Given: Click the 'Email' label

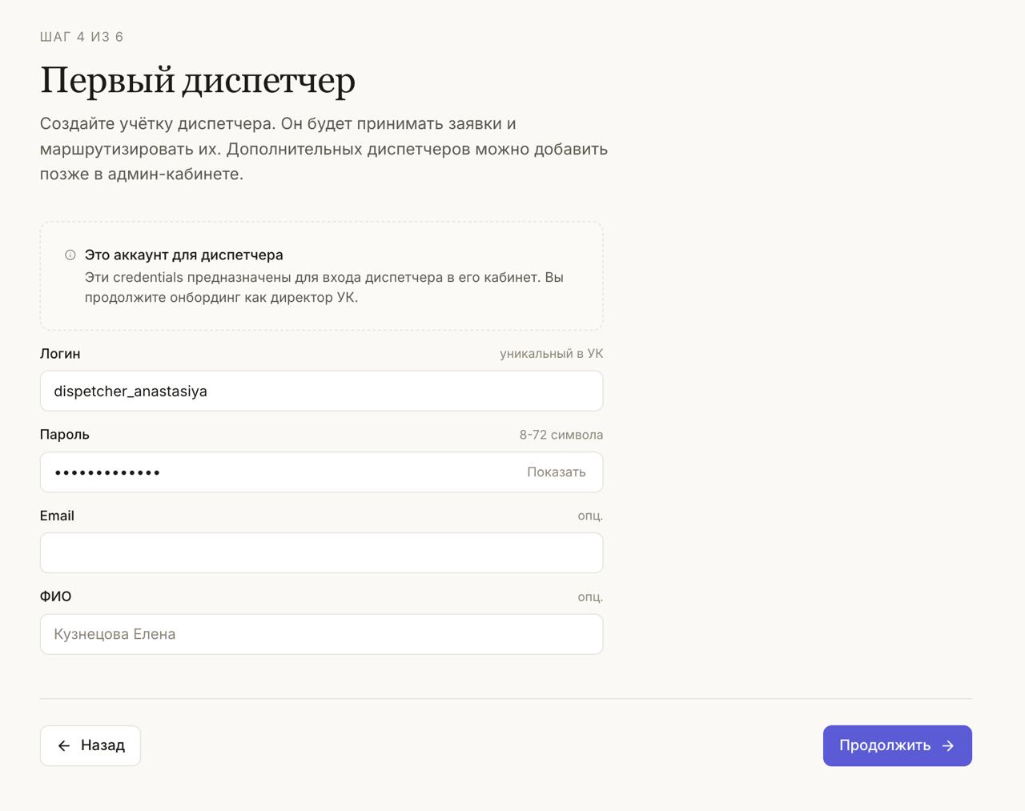Looking at the screenshot, I should tap(57, 516).
